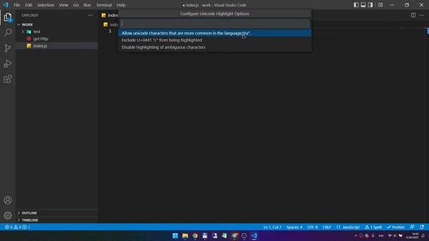Choose allow unicode characters for language ru
429x241 pixels.
tap(214, 33)
